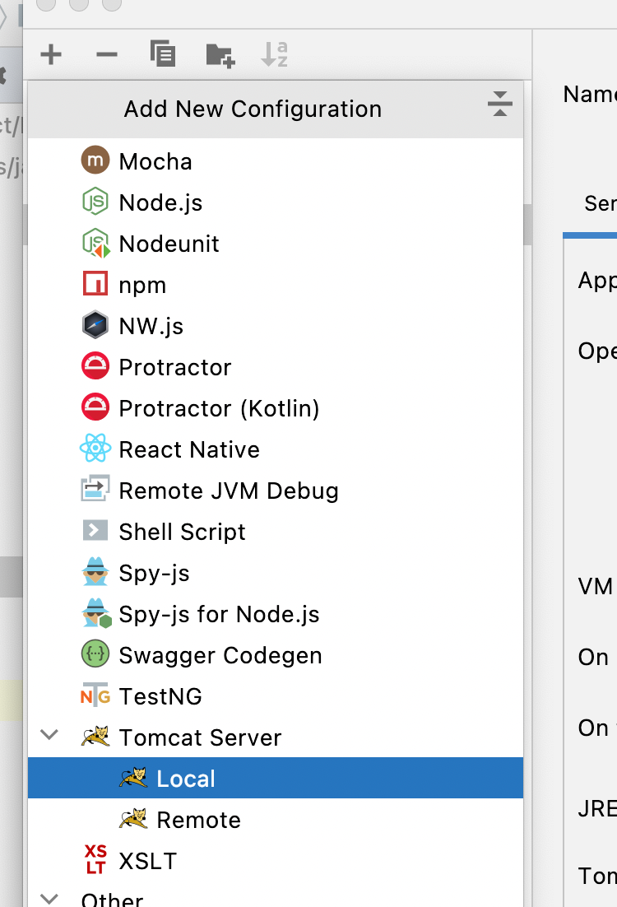This screenshot has width=617, height=907.
Task: Select the NW.js compass icon
Action: (95, 324)
